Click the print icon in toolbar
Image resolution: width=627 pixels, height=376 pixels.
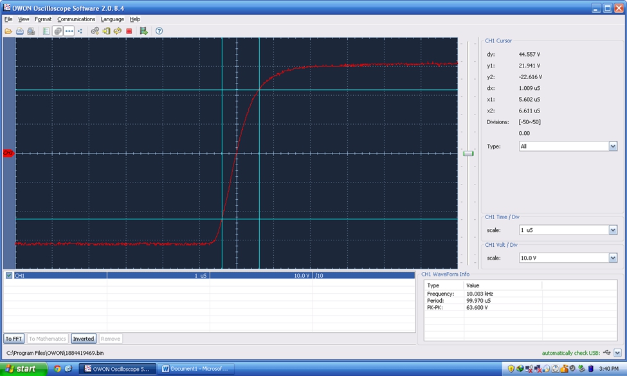pos(19,31)
